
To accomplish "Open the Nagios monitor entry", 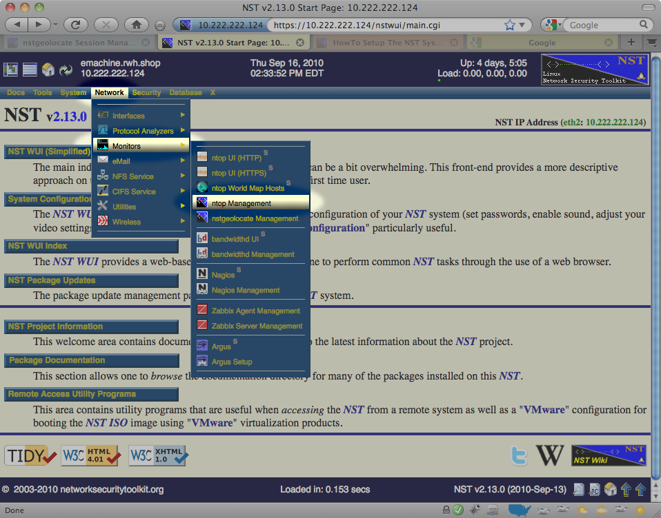I will (250, 275).
